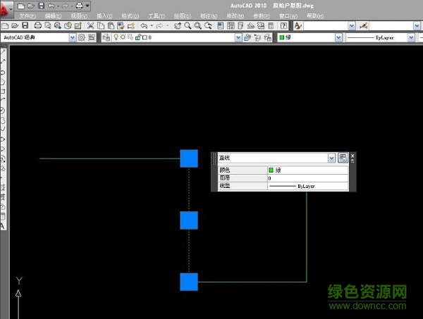Toggle layer 0 lock padlock icon
Screen dimensions: 423x319
(x=138, y=37)
